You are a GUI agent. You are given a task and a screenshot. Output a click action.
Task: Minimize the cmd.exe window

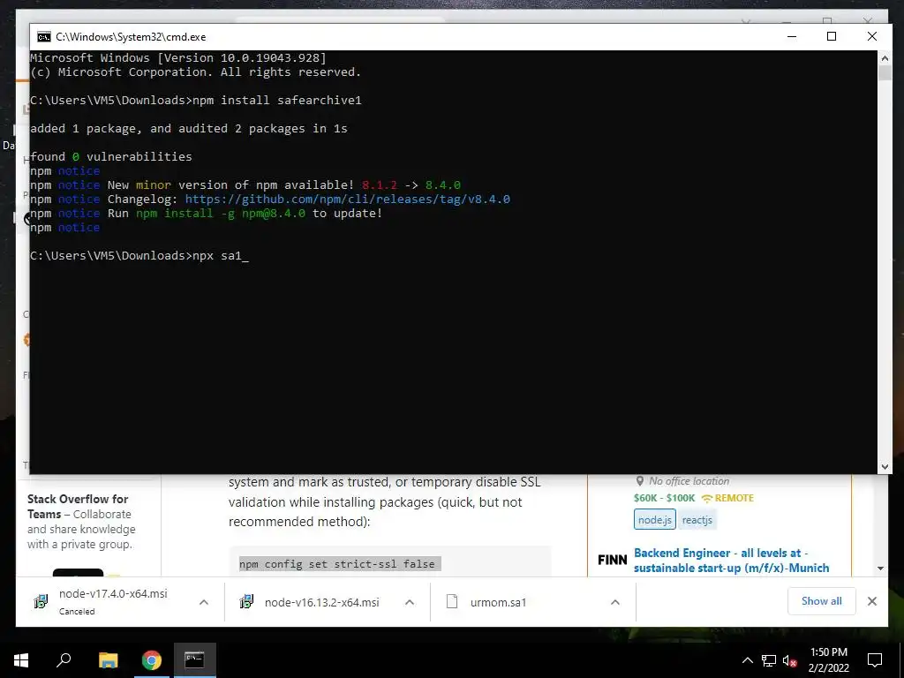coord(792,37)
